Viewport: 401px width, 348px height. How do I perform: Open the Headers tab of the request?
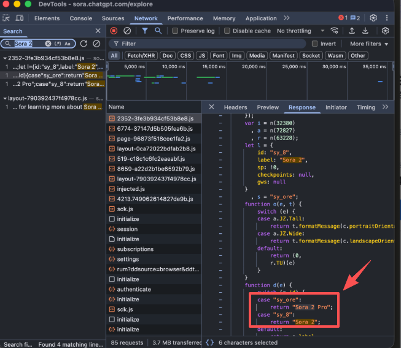(235, 107)
